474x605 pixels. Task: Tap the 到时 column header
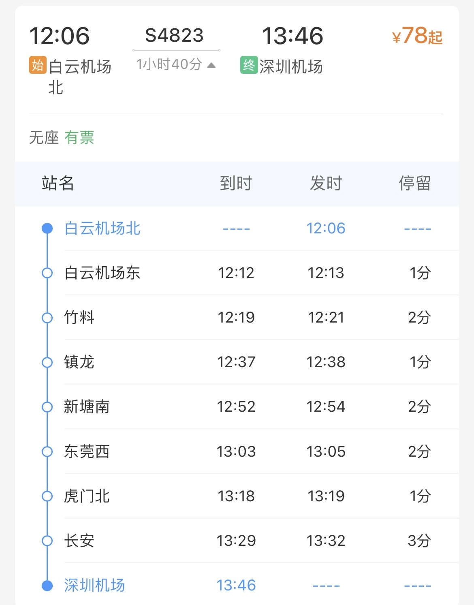click(236, 183)
